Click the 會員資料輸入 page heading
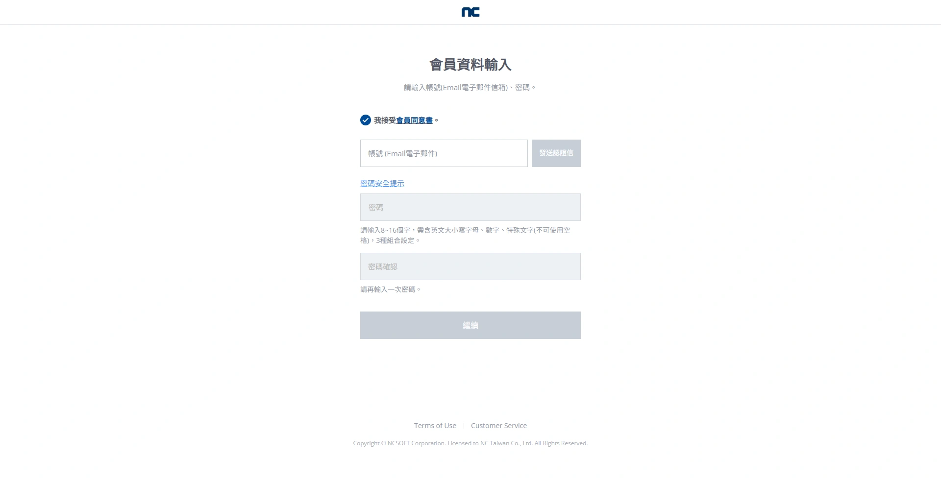This screenshot has width=941, height=481. [x=470, y=65]
